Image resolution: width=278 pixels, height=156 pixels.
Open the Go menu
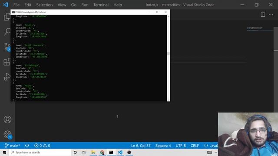pyautogui.click(x=73, y=5)
